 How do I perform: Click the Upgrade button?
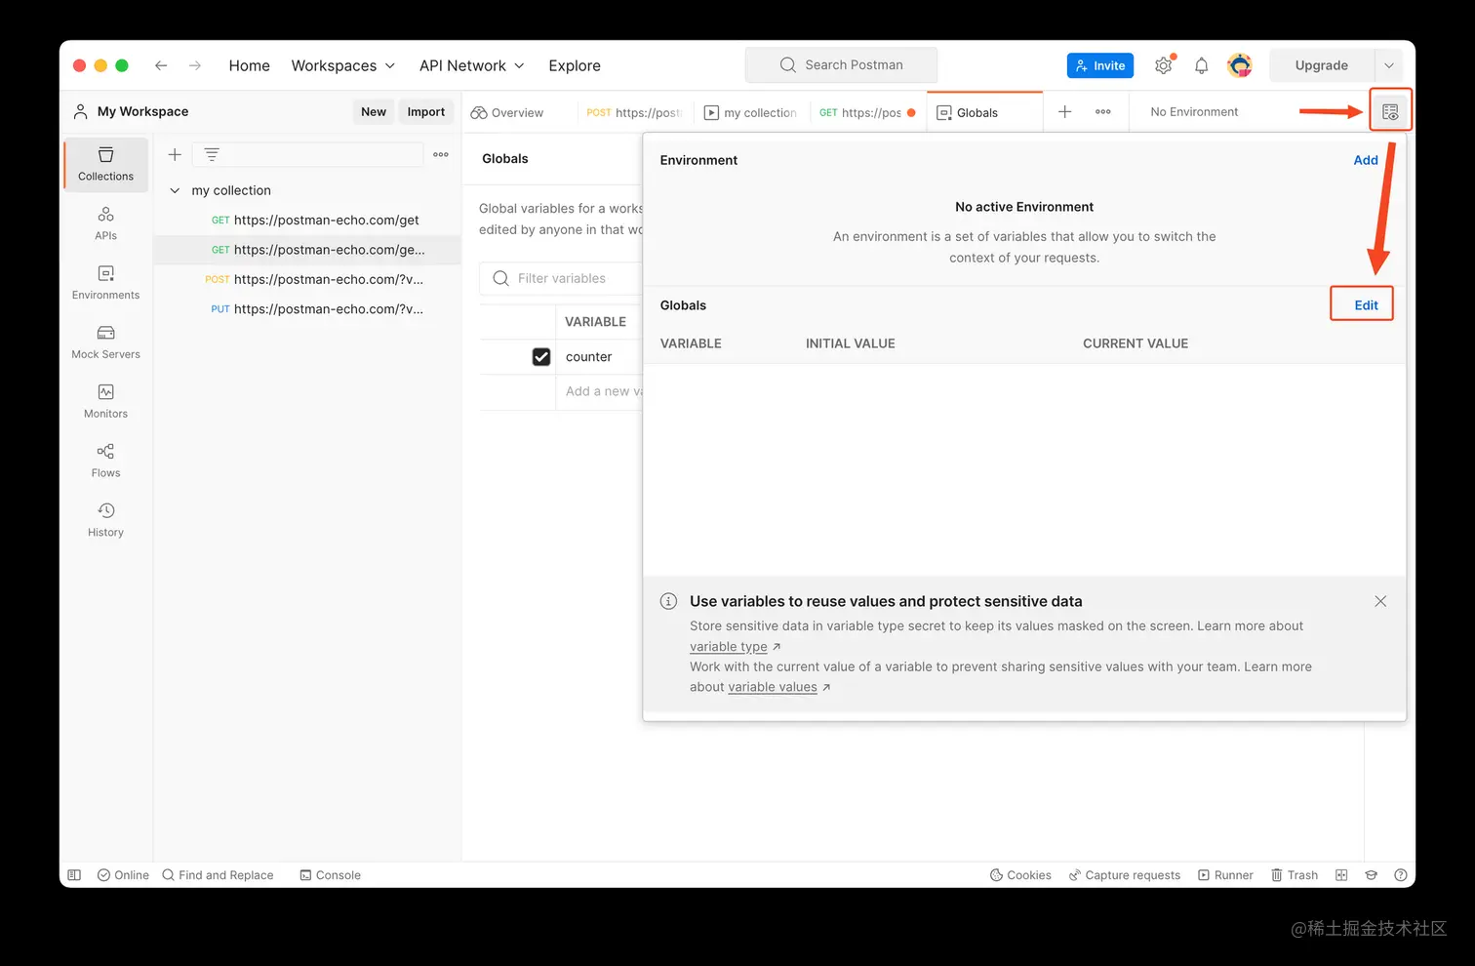(x=1322, y=65)
